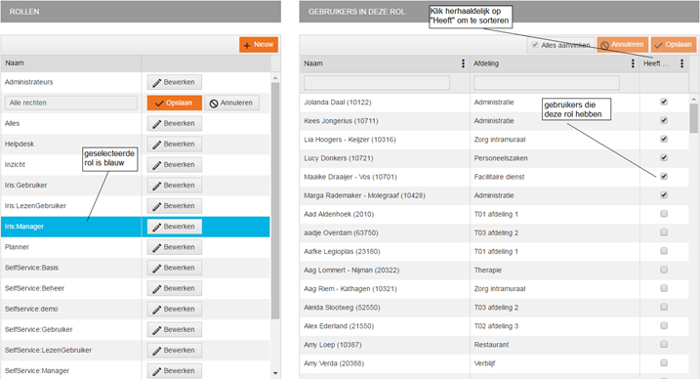This screenshot has height=379, width=700.
Task: Check the role box for Alex Ederland
Action: [x=664, y=326]
